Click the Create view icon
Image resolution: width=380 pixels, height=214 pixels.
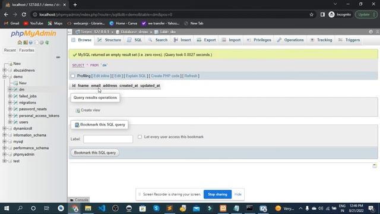(x=78, y=111)
